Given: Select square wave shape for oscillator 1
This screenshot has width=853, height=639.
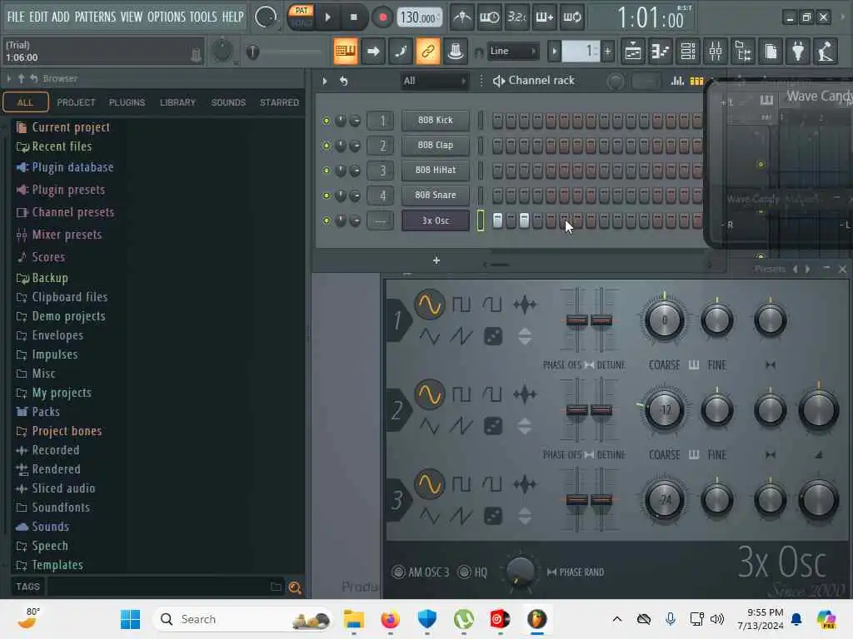Looking at the screenshot, I should click(x=461, y=305).
